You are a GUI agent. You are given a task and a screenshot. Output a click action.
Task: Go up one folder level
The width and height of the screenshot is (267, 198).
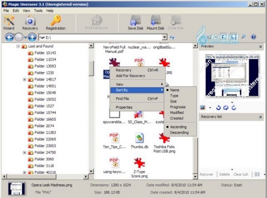click(x=32, y=37)
